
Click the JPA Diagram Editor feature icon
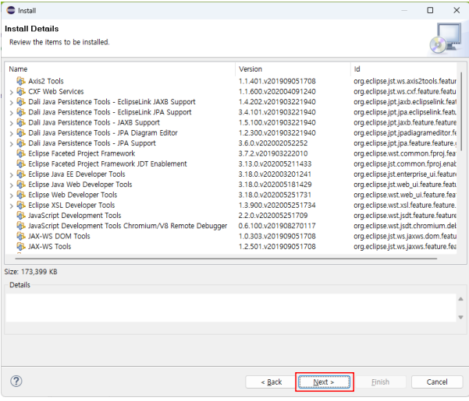pos(21,133)
